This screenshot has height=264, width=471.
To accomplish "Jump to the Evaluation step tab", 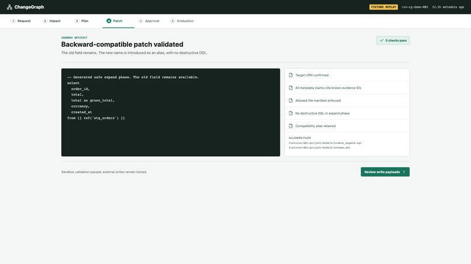I will [x=182, y=21].
